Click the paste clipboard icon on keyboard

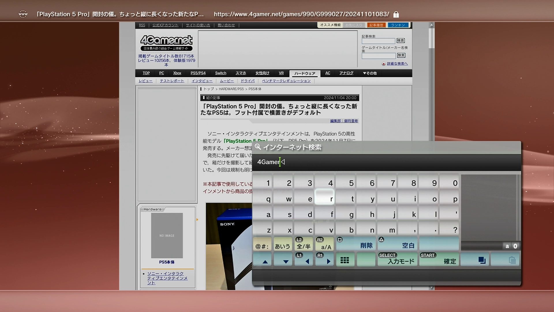click(x=505, y=259)
